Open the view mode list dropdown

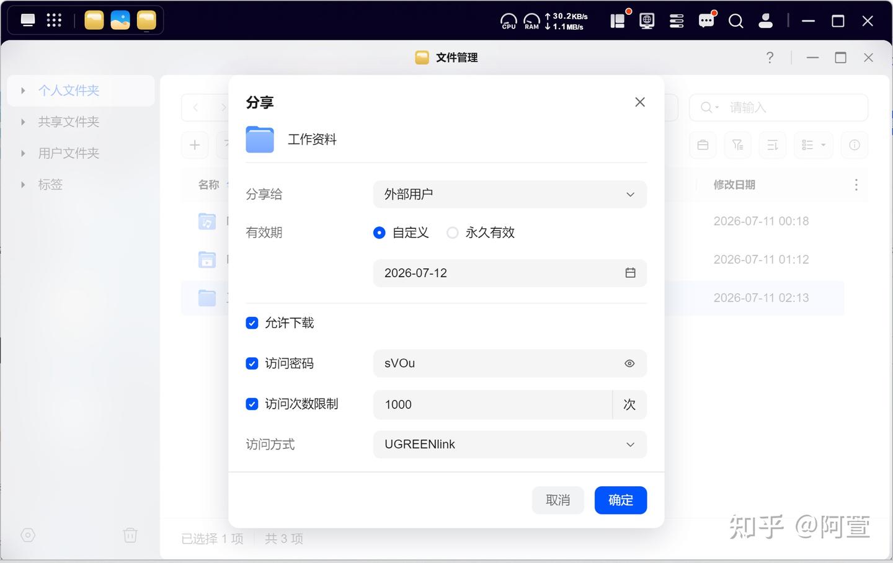(814, 145)
